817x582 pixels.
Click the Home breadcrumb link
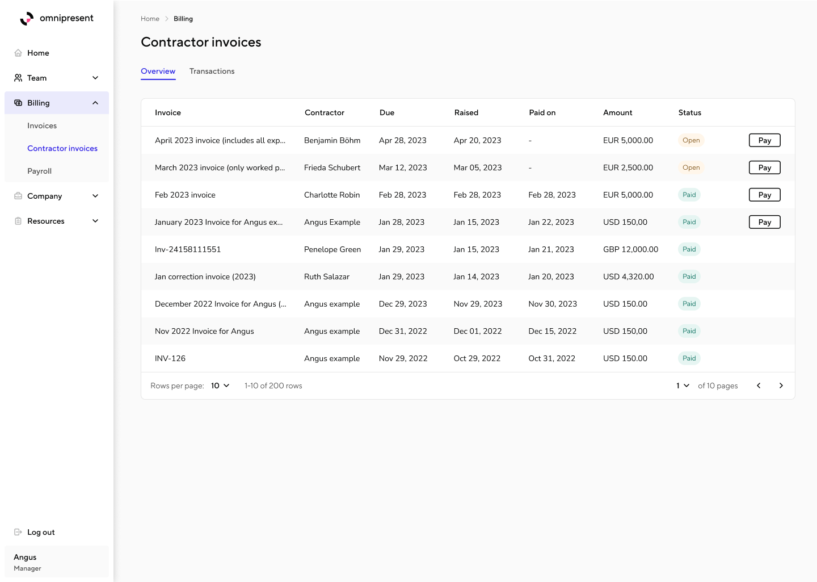(150, 19)
